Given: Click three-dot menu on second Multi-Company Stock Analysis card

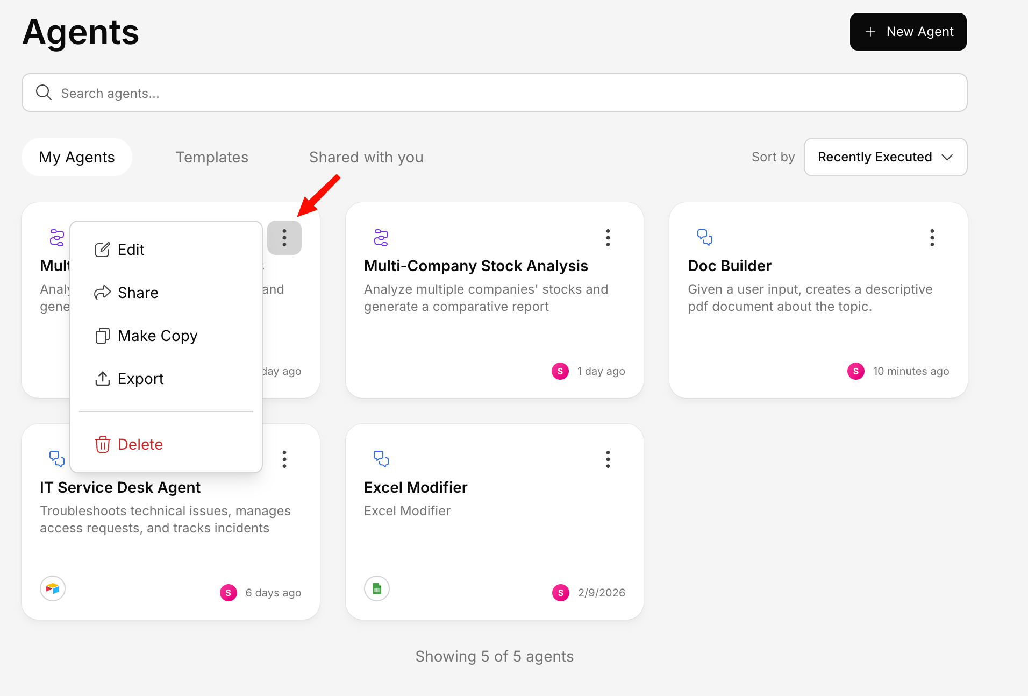Looking at the screenshot, I should pyautogui.click(x=608, y=238).
